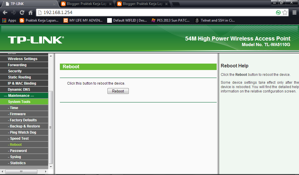Click the sidebar scroll-up arrow
The width and height of the screenshot is (299, 175).
tap(51, 56)
